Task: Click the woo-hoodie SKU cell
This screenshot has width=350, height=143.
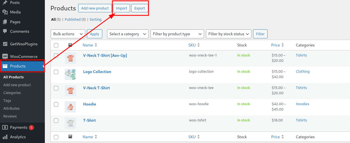Action: pyautogui.click(x=199, y=104)
